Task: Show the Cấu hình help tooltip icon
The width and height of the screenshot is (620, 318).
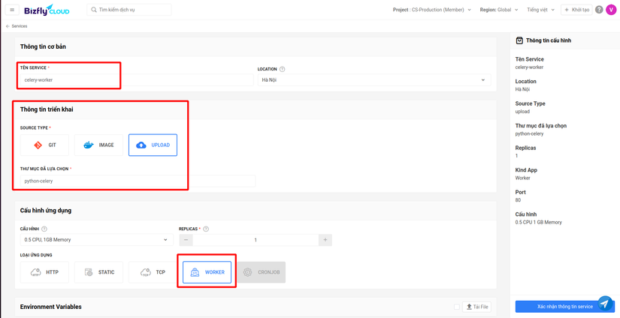Action: tap(44, 229)
